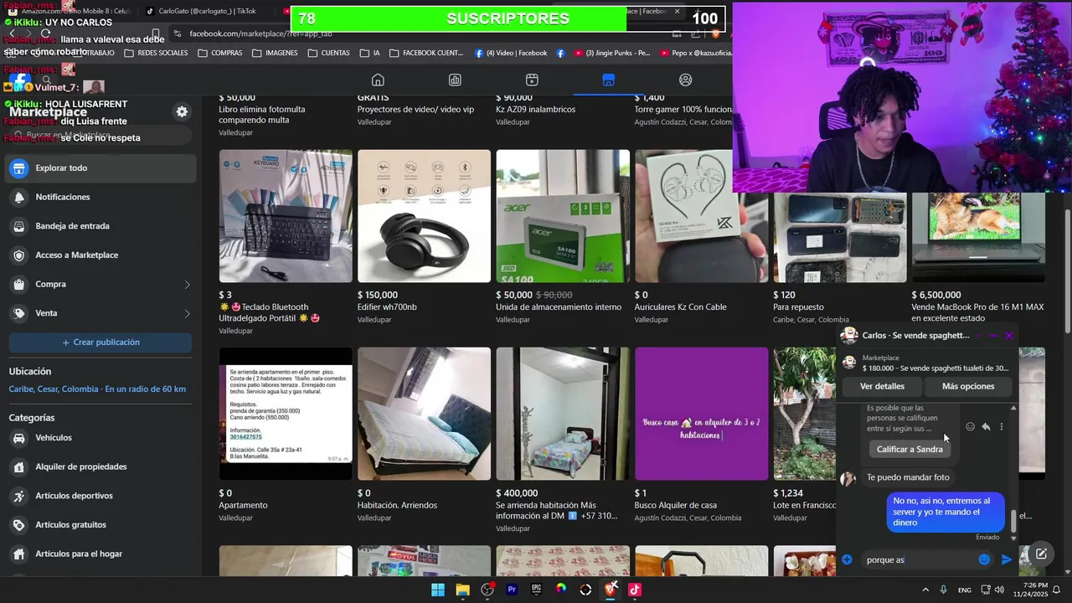The height and width of the screenshot is (603, 1072).
Task: Select the Marketplace storefront icon in top navigation
Action: point(609,80)
